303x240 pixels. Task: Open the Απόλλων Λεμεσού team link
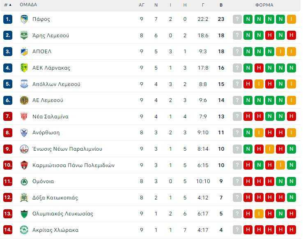click(x=56, y=84)
